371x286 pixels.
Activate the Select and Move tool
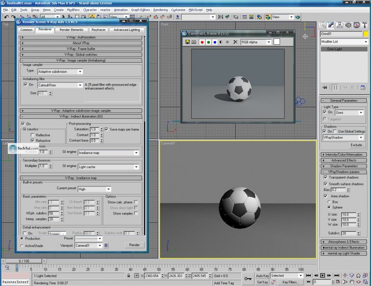(92, 17)
